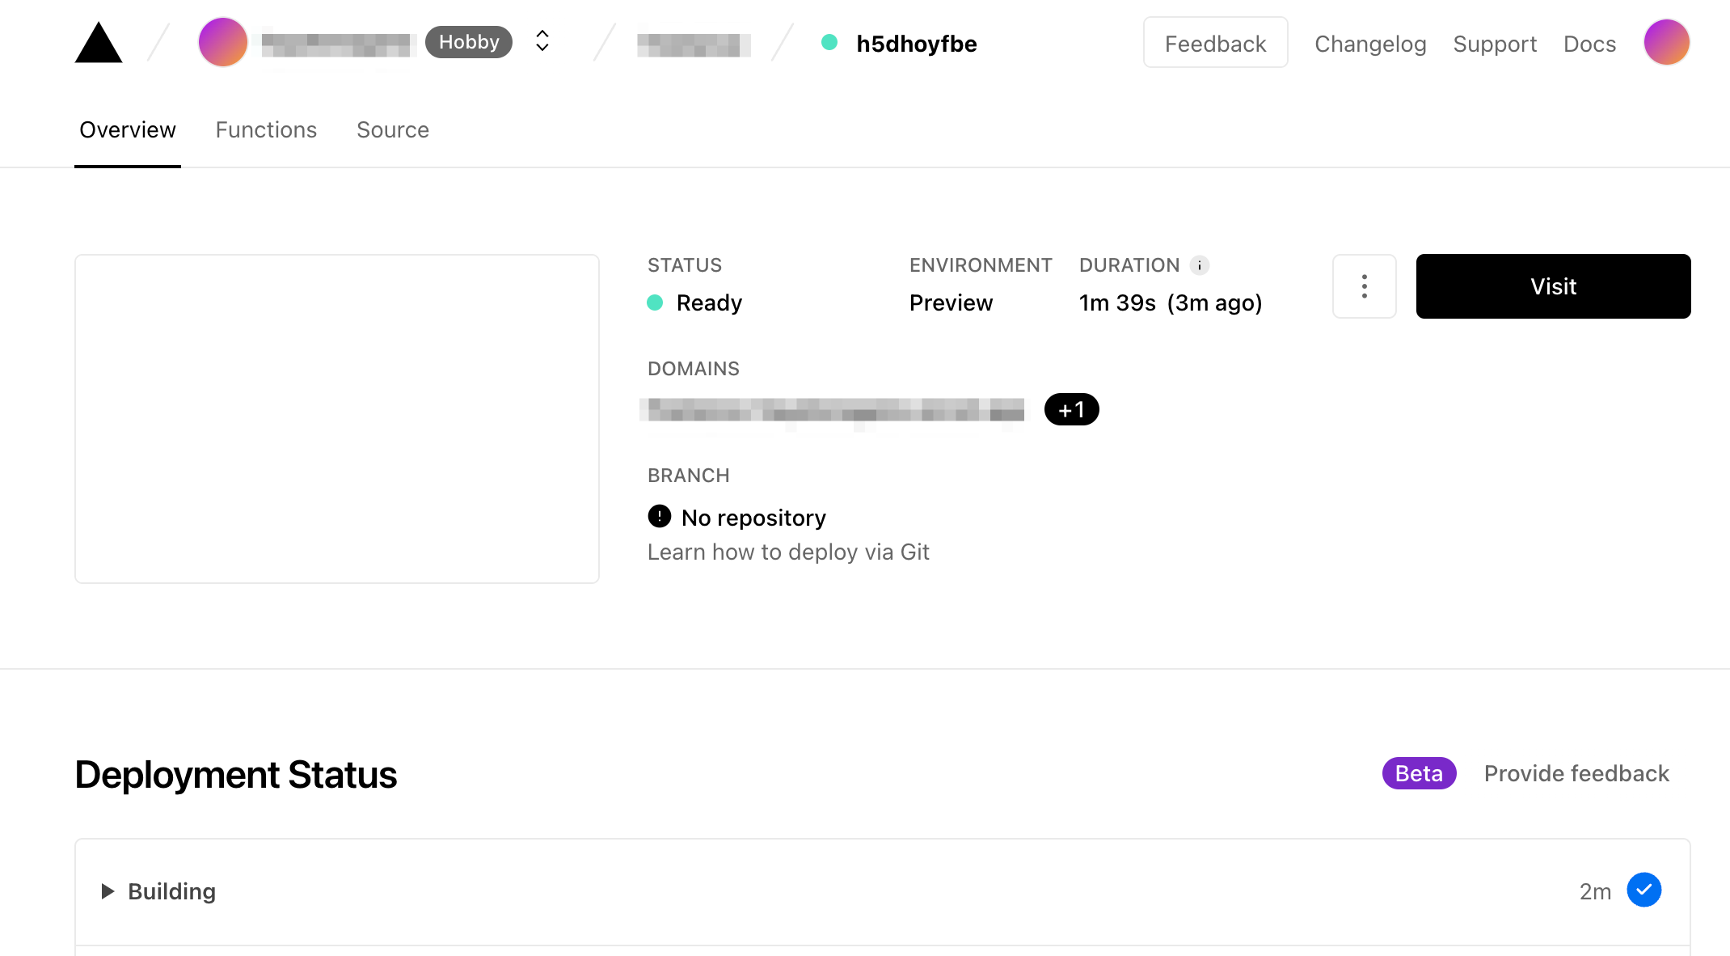Screen dimensions: 1730x956
Task: Select the Overview tab
Action: [x=128, y=130]
